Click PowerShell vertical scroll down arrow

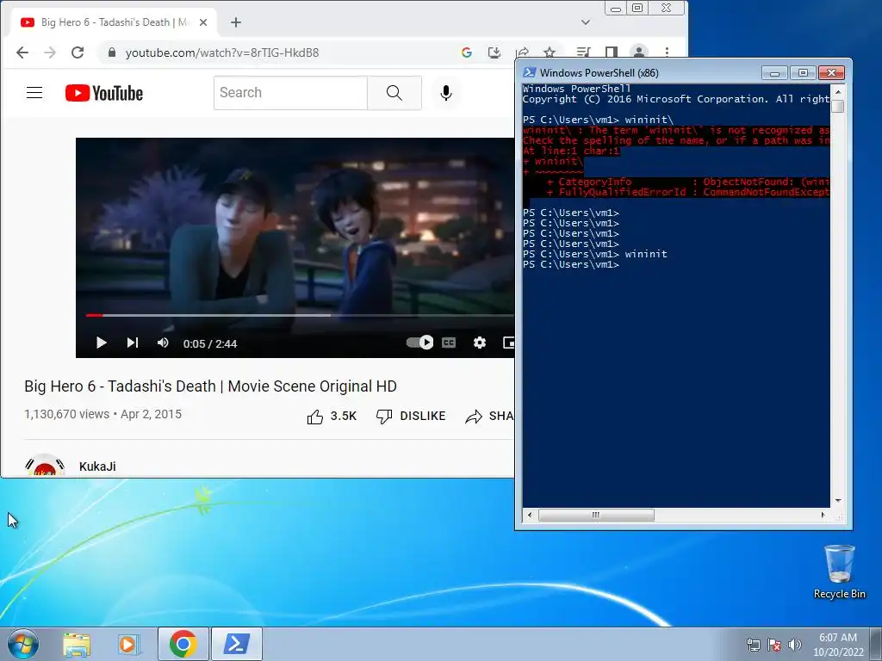(838, 500)
